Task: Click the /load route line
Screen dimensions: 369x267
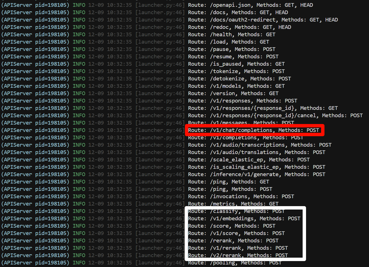Action: tap(229, 42)
